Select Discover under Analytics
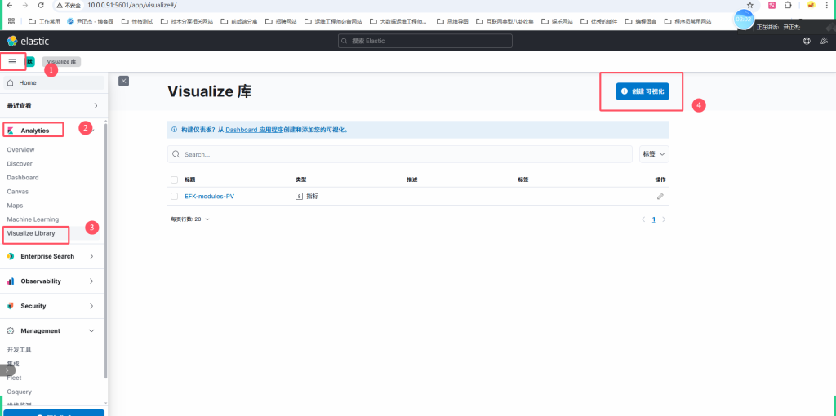Viewport: 836px width, 416px height. (x=20, y=164)
